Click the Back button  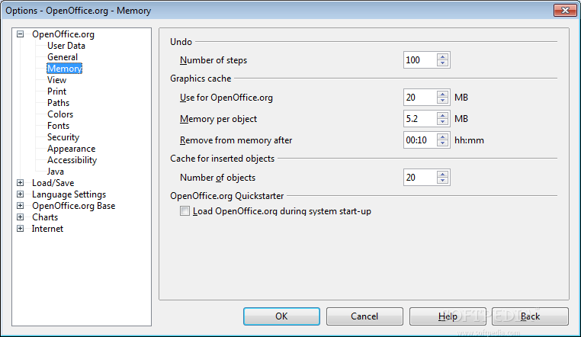tap(530, 316)
